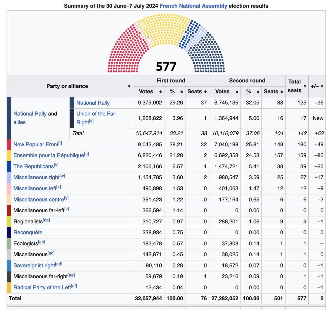Follow the Radical Party of the Left link
This screenshot has height=310, width=329.
coord(42,287)
